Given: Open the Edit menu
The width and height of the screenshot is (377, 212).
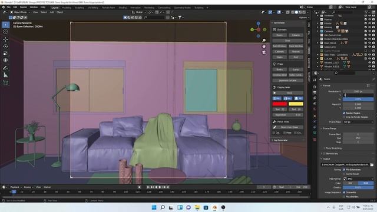Looking at the screenshot, I should coord(15,7).
